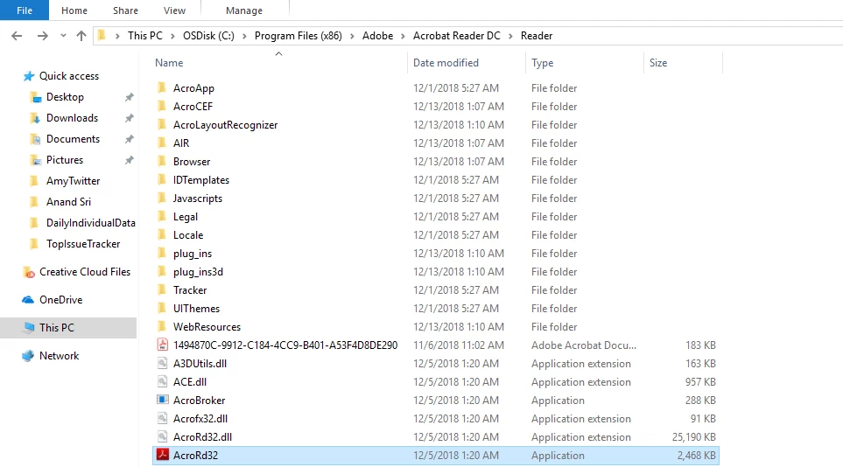Screen dimensions: 843x467
Task: Select the IDTemplates folder
Action: (201, 180)
